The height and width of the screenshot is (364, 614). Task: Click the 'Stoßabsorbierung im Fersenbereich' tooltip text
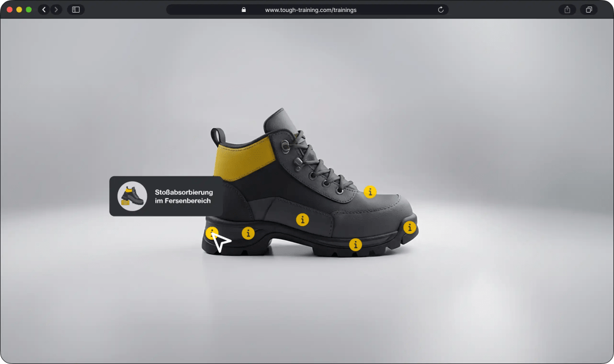click(x=183, y=197)
